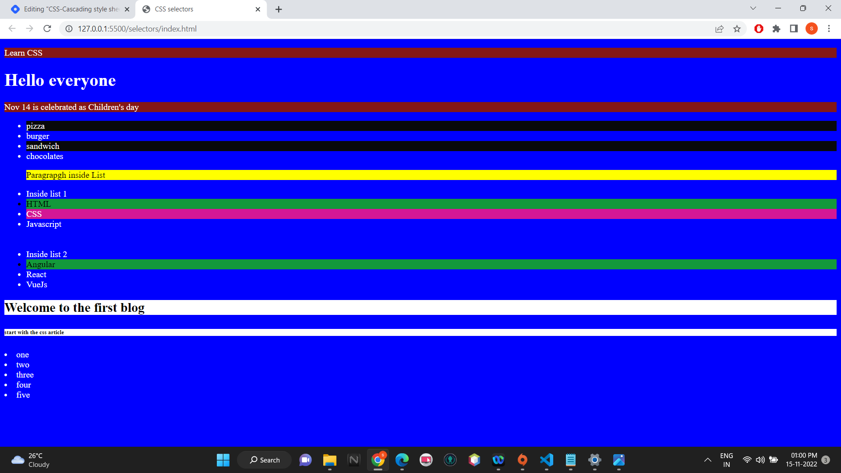841x473 pixels.
Task: Click the yellow 'Paragrapgh inside List' paragraph
Action: 431,175
